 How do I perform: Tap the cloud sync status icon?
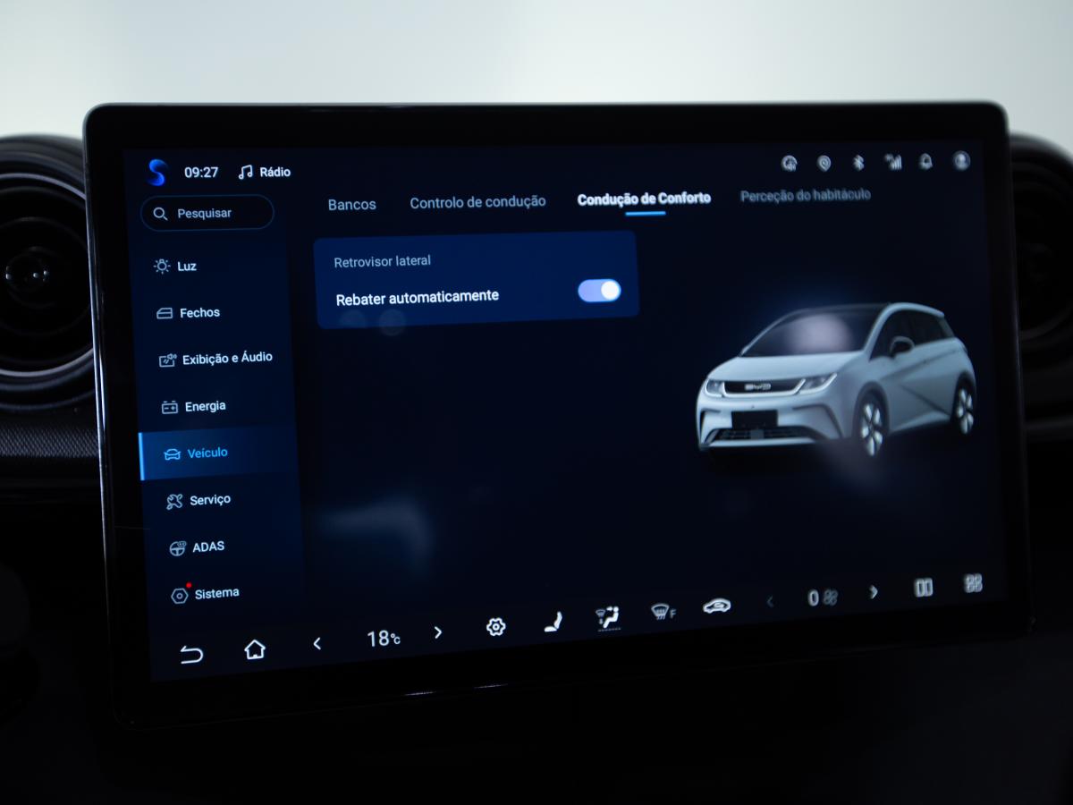(790, 163)
